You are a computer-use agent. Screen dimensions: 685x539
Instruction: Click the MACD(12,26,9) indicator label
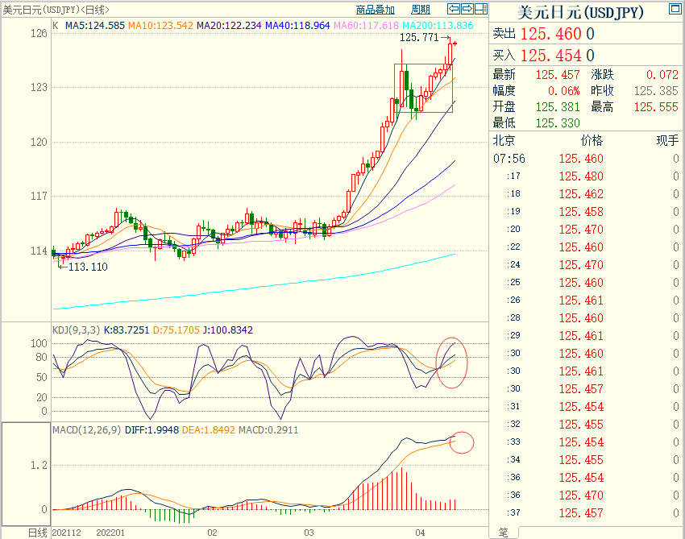(87, 429)
